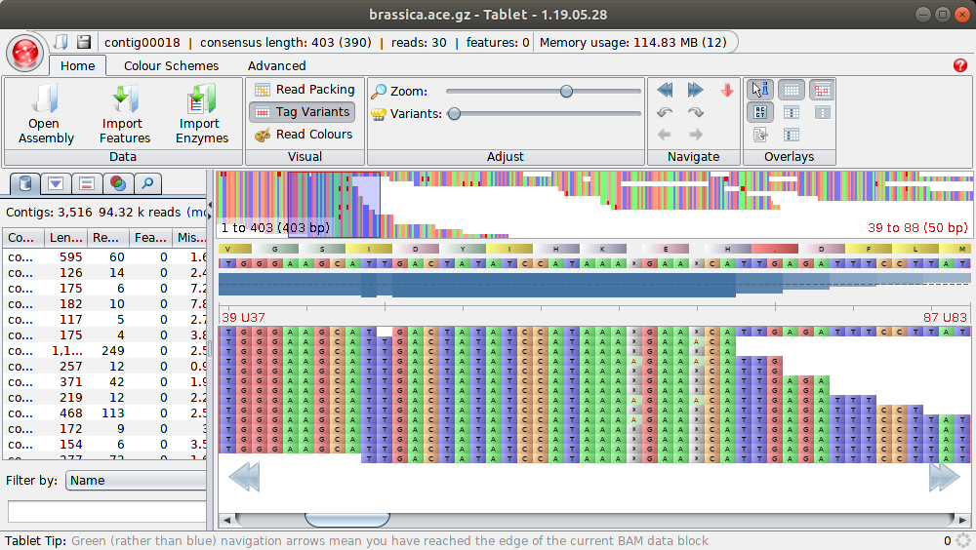Switch to the Advanced ribbon tab
The height and width of the screenshot is (550, 976).
coord(276,66)
